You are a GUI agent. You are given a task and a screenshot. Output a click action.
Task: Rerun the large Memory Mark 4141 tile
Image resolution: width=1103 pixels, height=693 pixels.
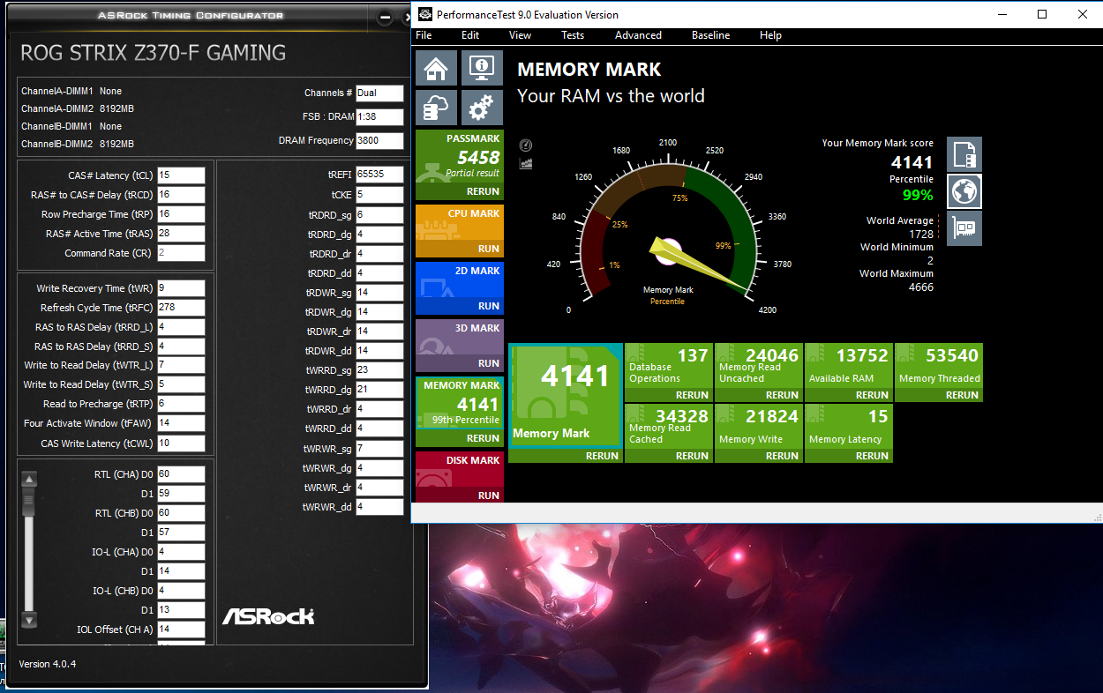click(603, 456)
